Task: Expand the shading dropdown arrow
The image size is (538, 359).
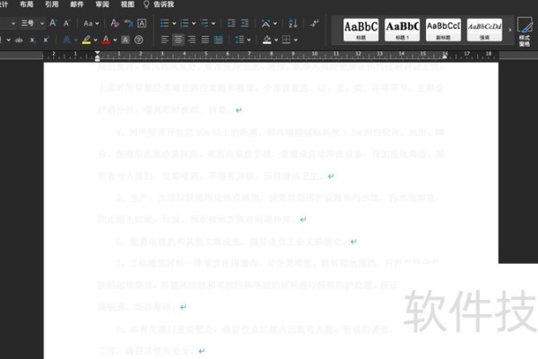Action: pyautogui.click(x=276, y=40)
